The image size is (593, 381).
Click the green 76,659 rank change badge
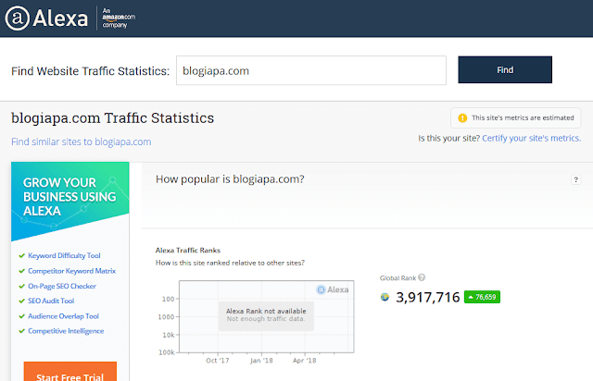(482, 297)
